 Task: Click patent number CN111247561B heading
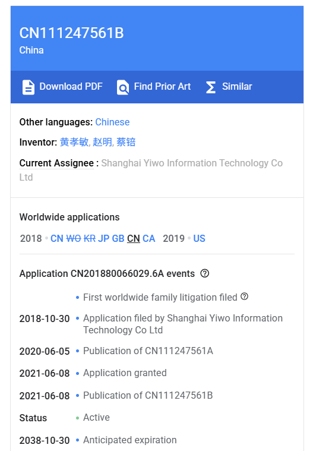(71, 33)
